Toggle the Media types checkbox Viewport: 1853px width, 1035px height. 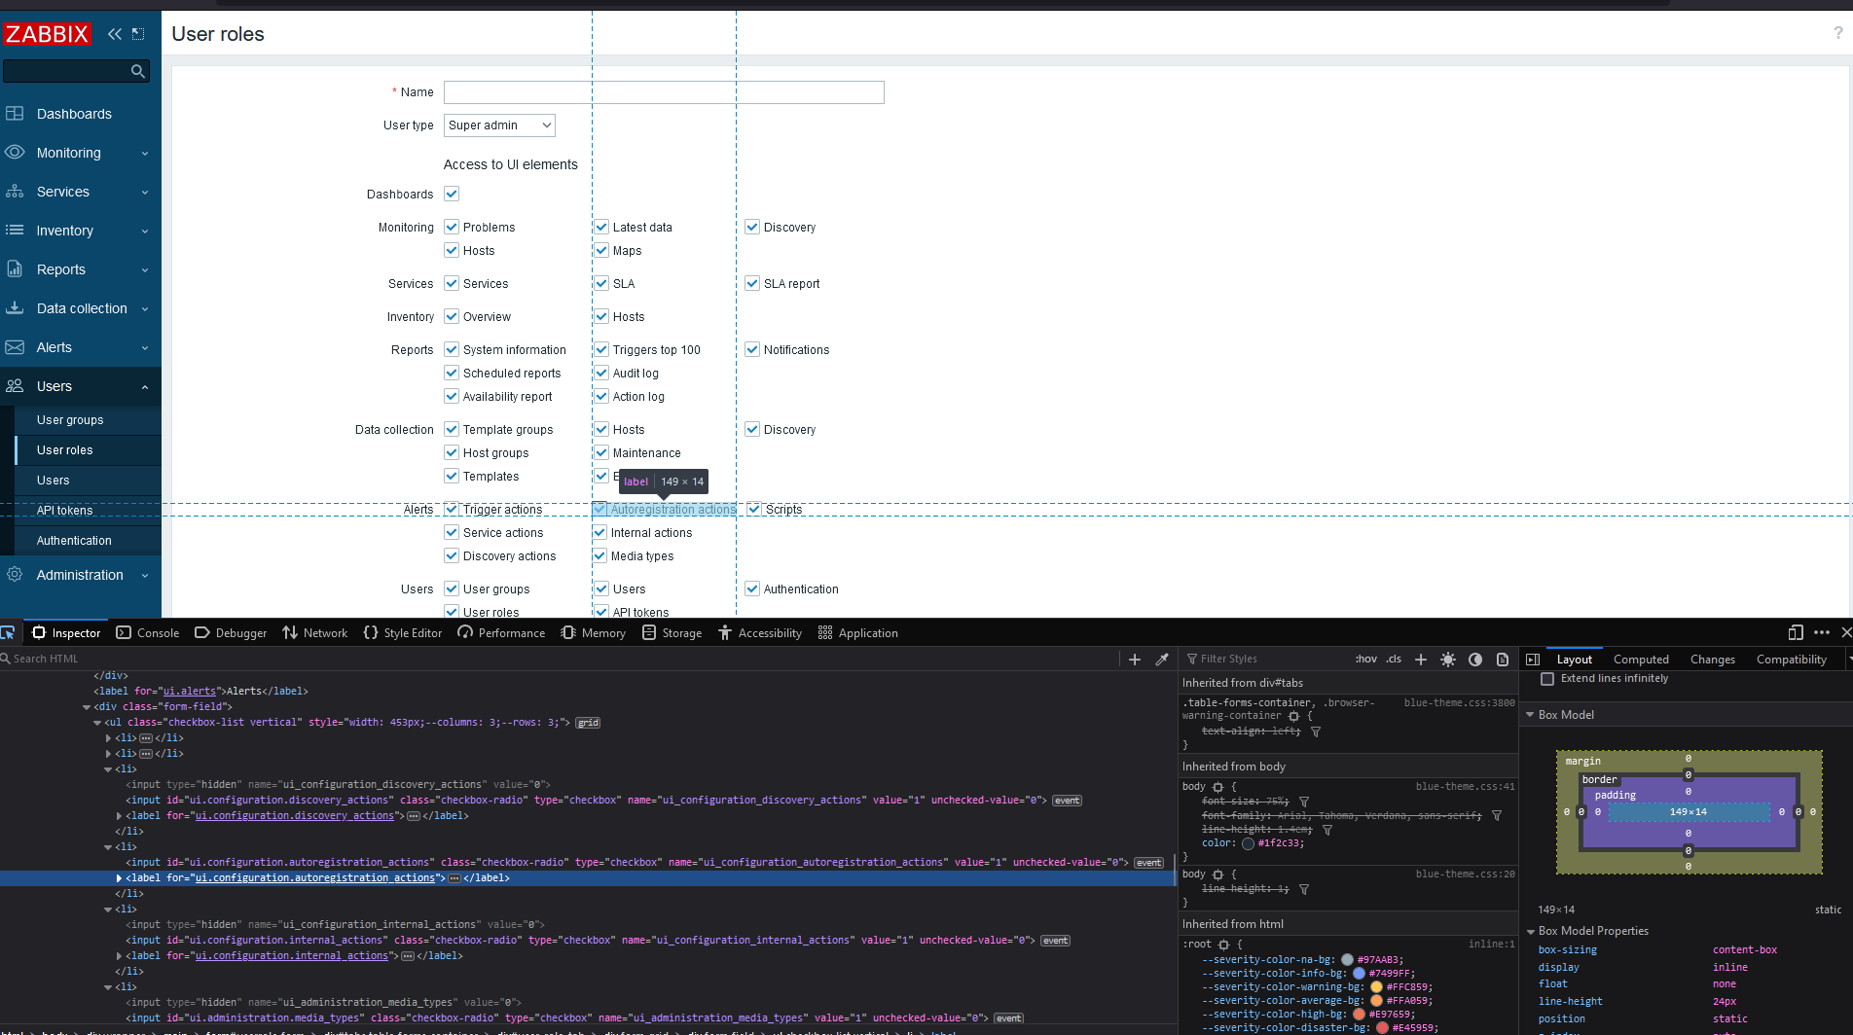600,555
